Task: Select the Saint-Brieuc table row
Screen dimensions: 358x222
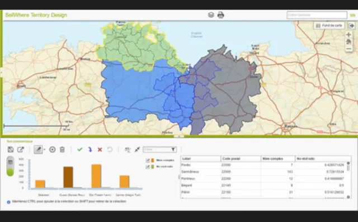Action: pos(263,172)
